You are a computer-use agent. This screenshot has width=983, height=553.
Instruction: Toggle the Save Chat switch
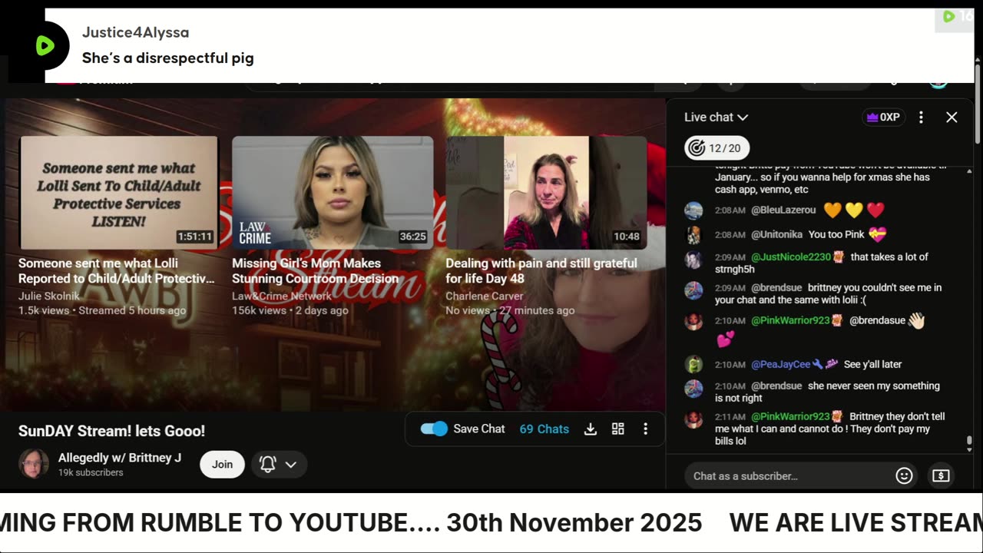click(x=434, y=429)
